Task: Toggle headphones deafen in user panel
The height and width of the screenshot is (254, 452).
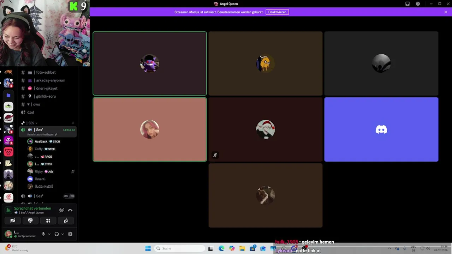Action: click(x=56, y=234)
